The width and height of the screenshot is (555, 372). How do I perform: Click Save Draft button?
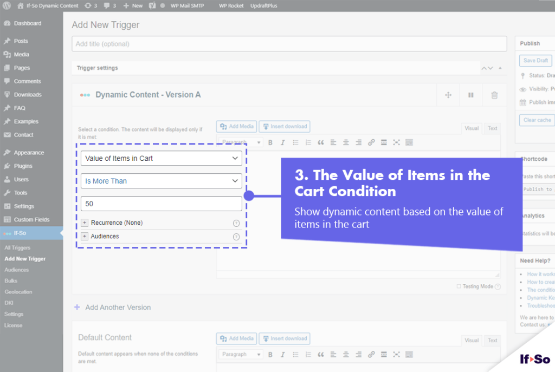coord(535,61)
